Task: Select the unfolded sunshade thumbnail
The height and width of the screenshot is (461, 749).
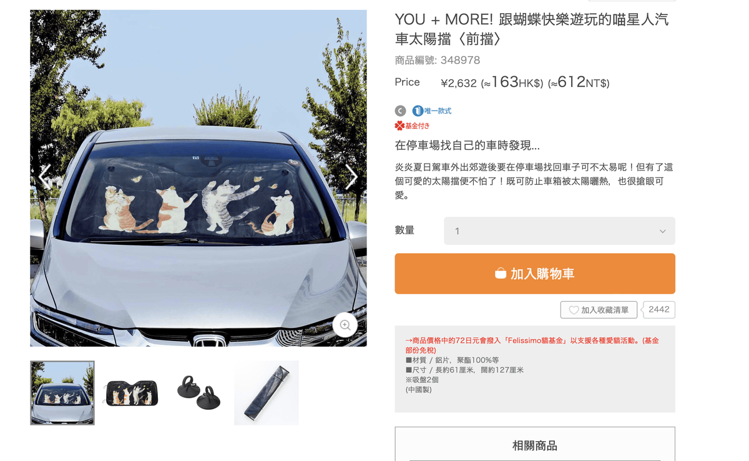Action: [x=130, y=393]
